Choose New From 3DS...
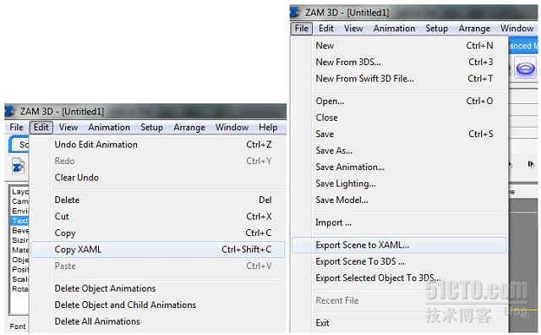The height and width of the screenshot is (335, 541). tap(400, 62)
